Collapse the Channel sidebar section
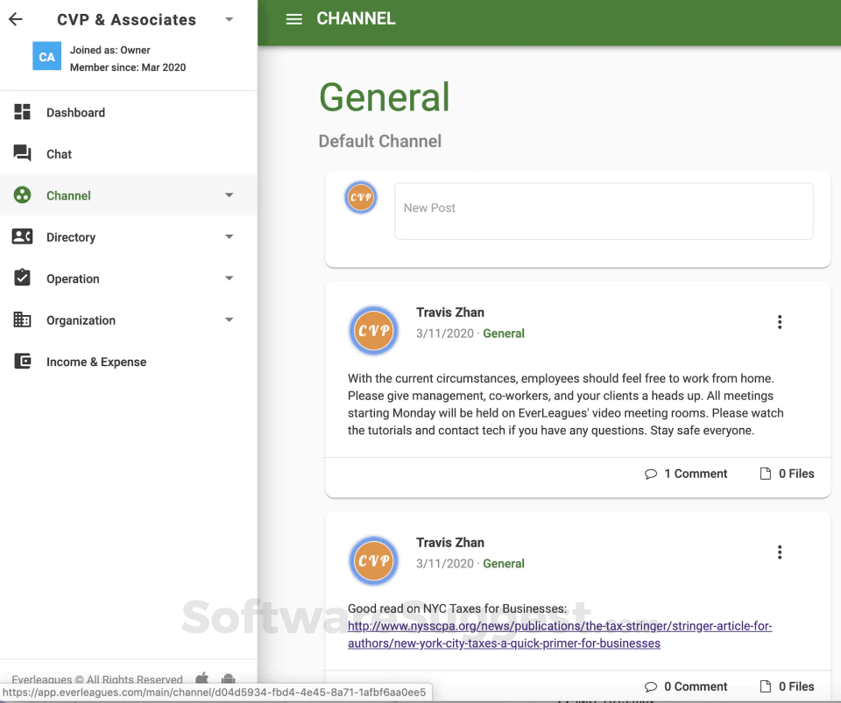This screenshot has height=703, width=841. pyautogui.click(x=229, y=195)
